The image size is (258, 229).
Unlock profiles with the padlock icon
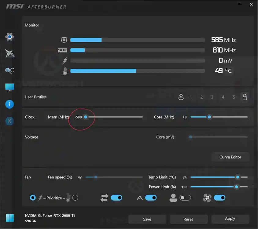tap(245, 97)
